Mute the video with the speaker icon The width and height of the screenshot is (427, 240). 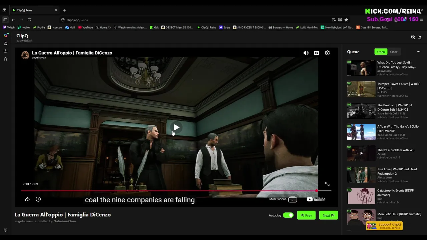306,53
